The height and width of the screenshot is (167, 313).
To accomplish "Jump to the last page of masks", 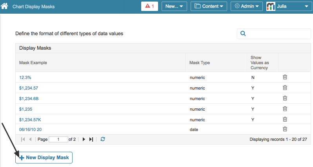I will [91, 139].
